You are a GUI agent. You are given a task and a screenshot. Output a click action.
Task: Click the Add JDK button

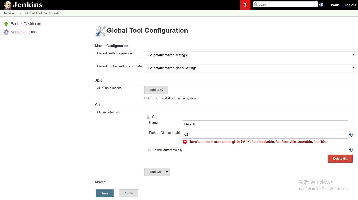point(156,90)
